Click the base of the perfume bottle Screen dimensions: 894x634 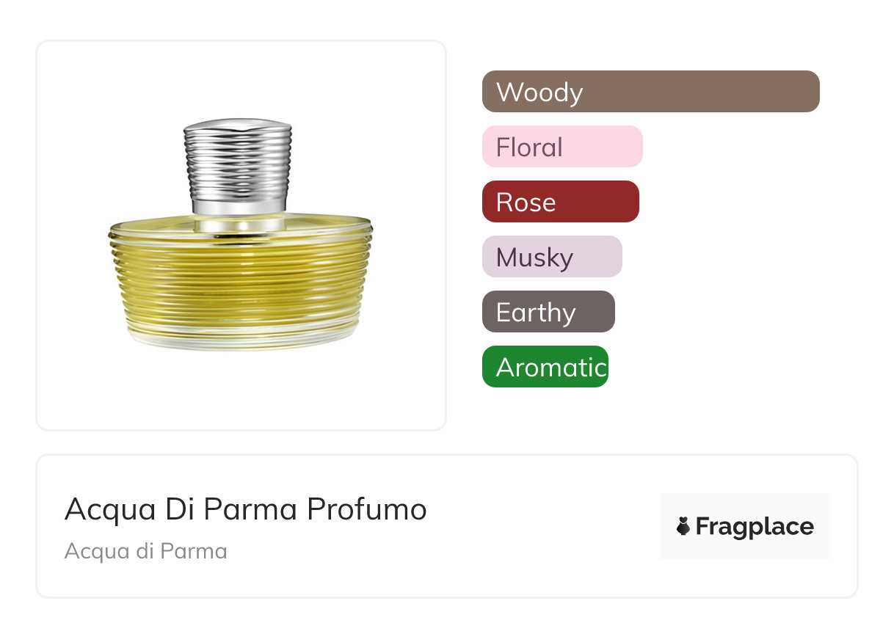[x=241, y=339]
